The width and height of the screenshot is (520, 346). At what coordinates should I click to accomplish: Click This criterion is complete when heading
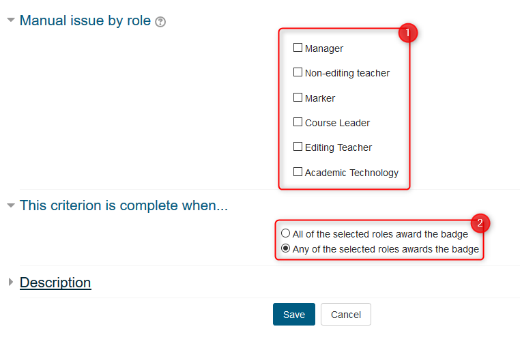pyautogui.click(x=124, y=205)
